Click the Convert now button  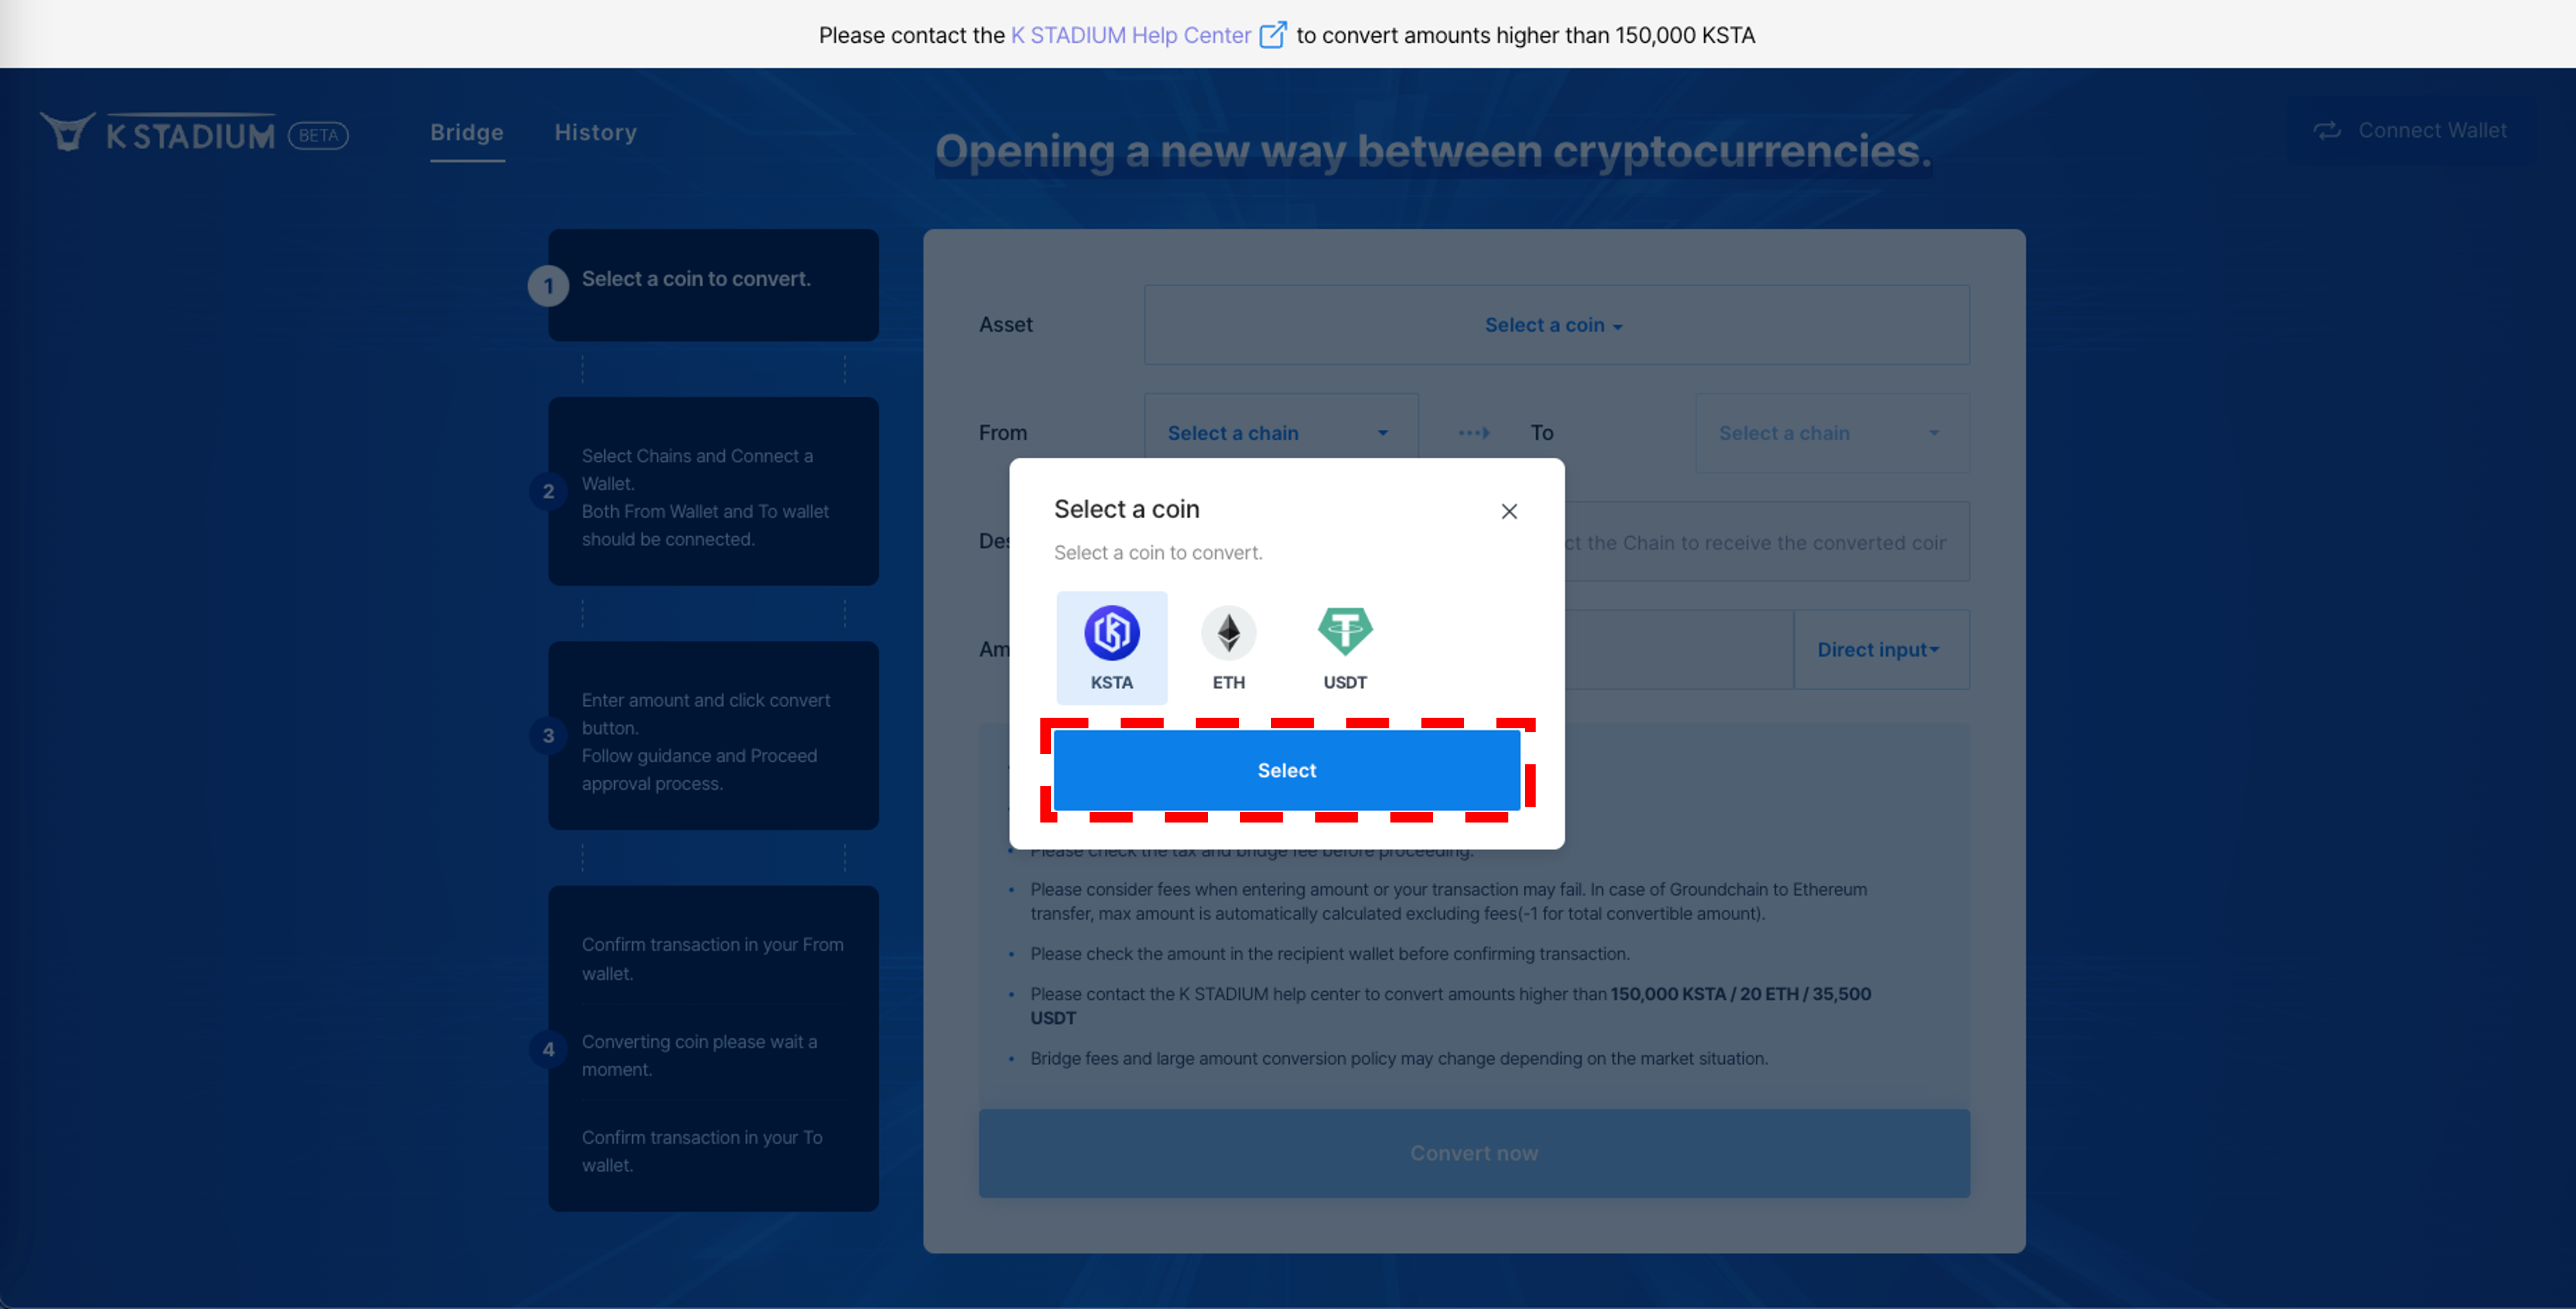tap(1473, 1153)
